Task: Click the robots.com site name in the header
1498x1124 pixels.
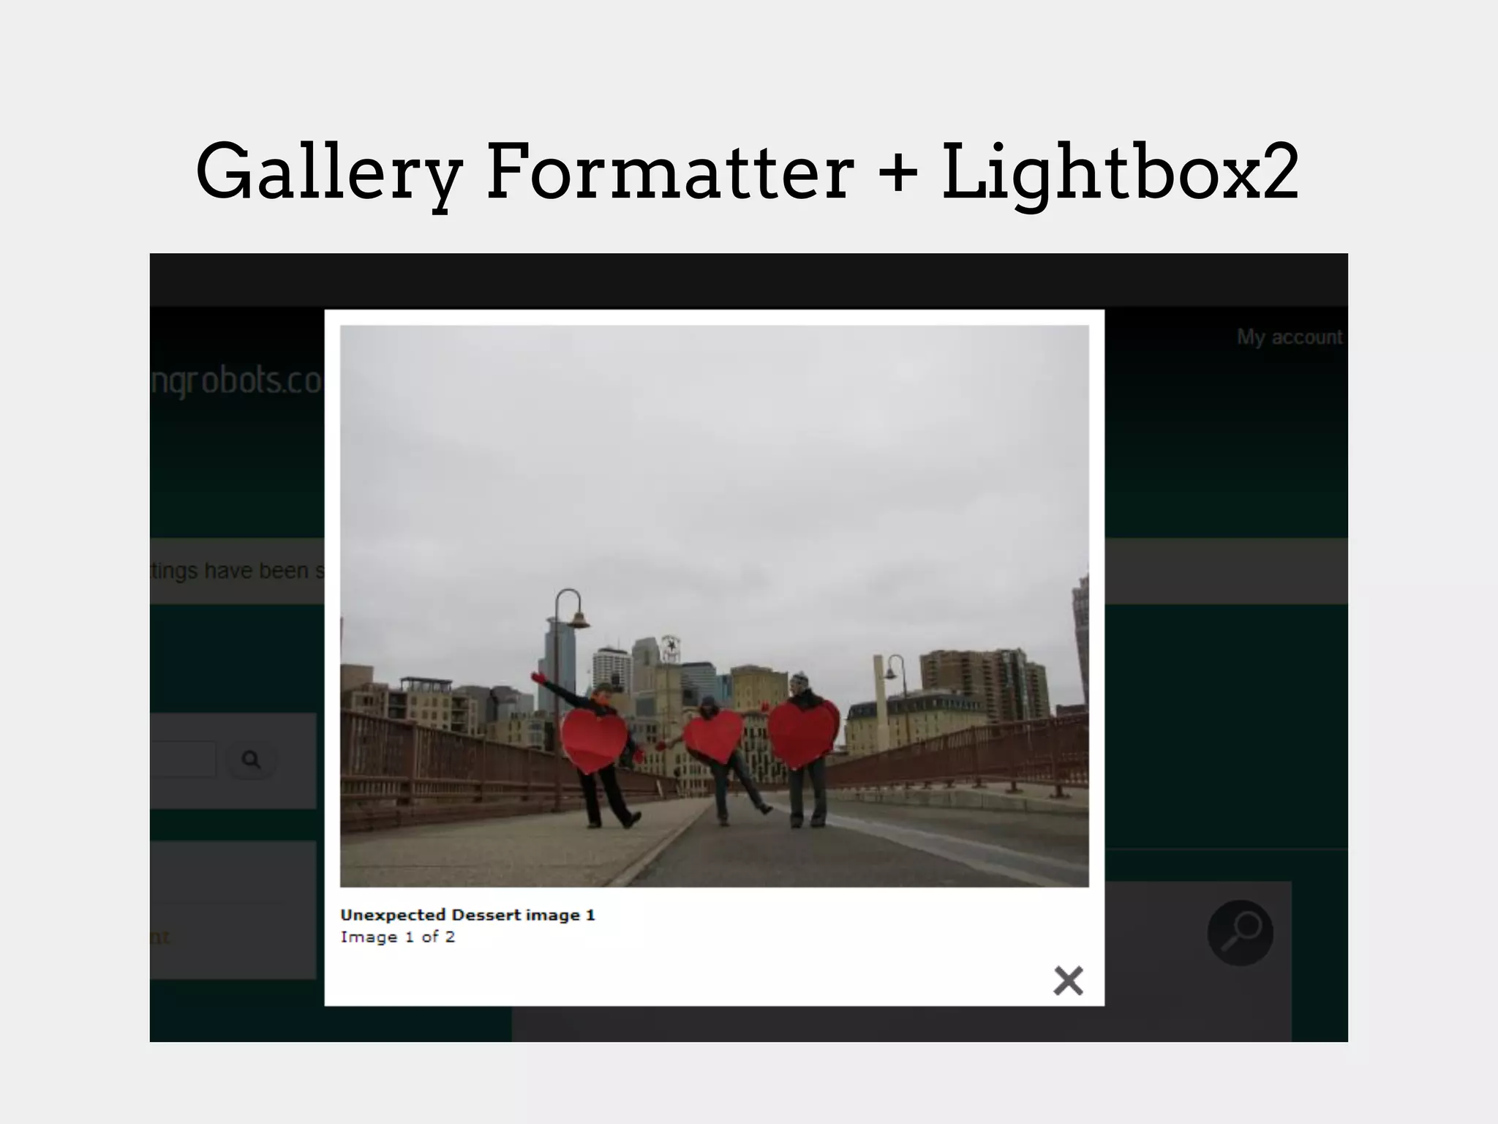Action: [236, 381]
